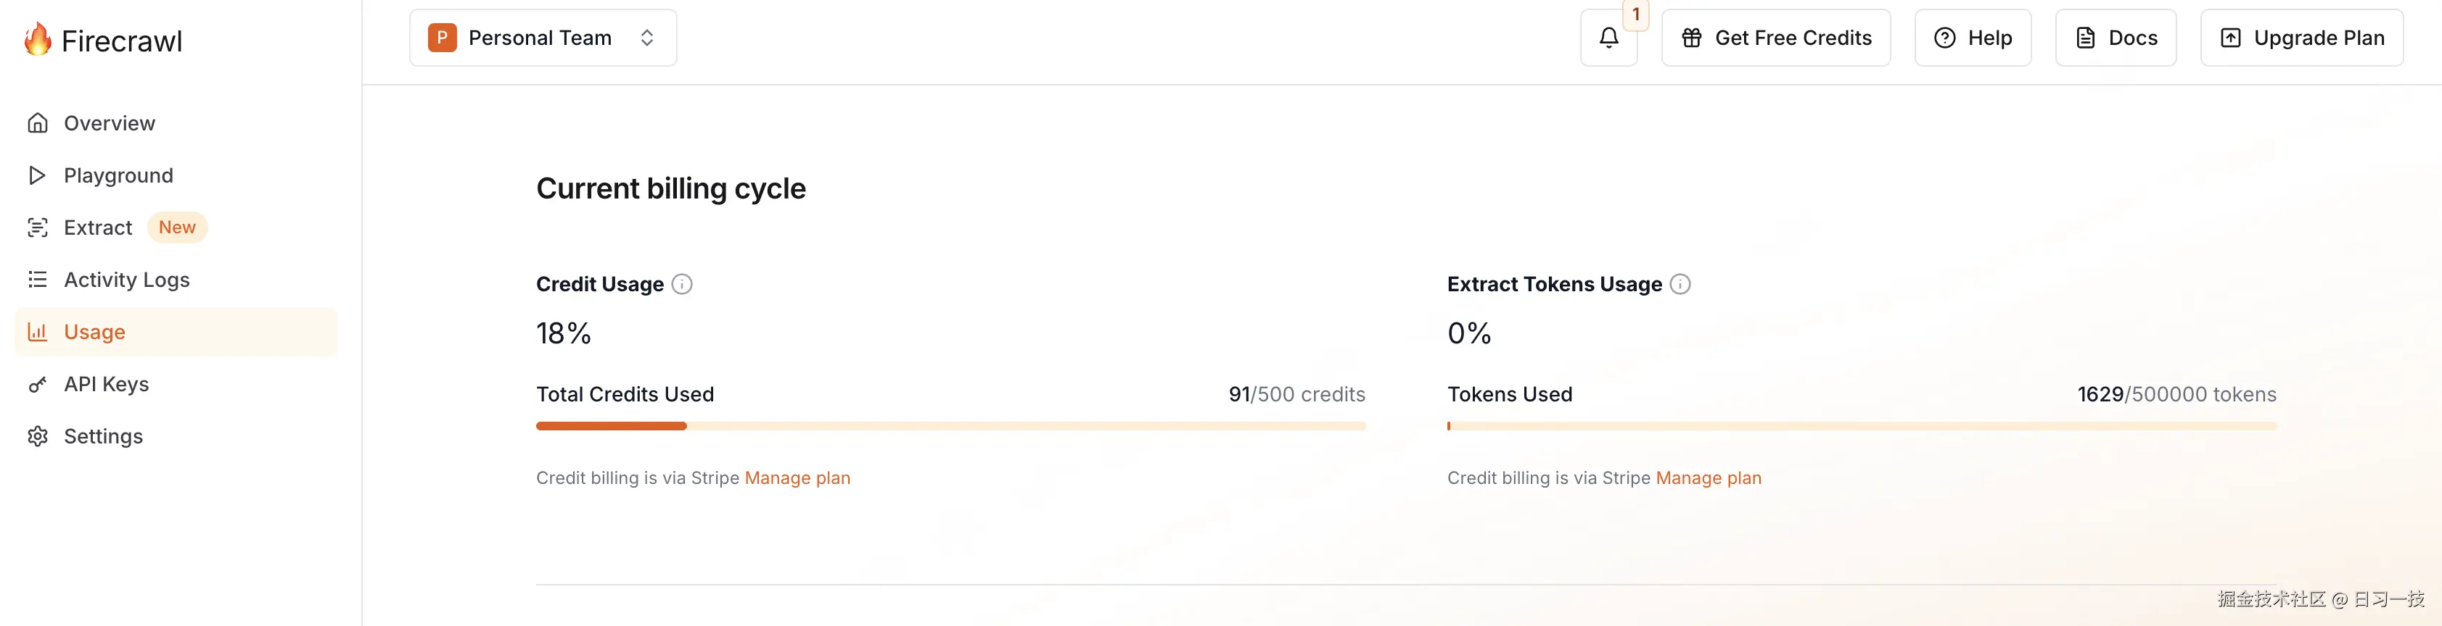Click the Overview home icon

pos(38,123)
